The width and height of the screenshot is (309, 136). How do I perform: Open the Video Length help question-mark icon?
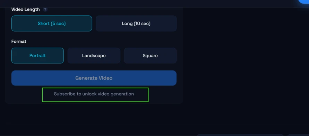pyautogui.click(x=45, y=9)
